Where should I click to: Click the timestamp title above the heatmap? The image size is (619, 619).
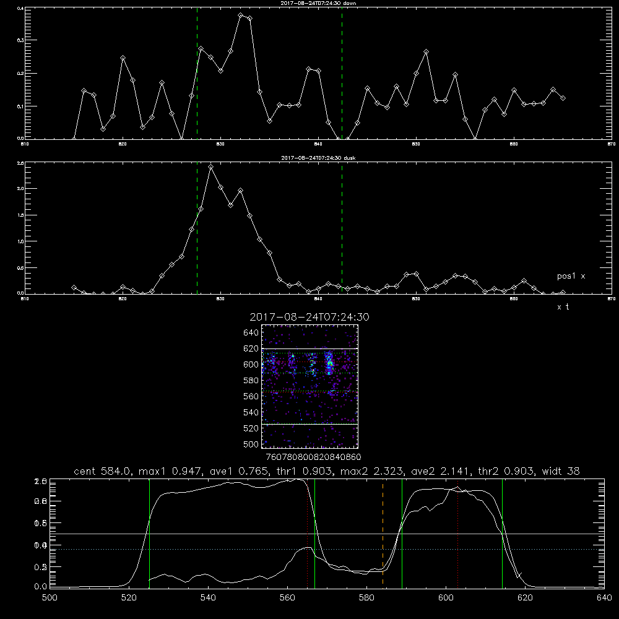point(309,317)
